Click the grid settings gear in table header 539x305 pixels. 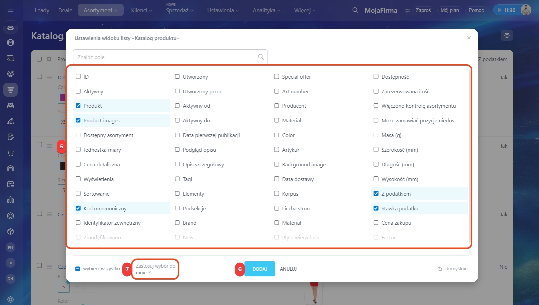pos(49,59)
